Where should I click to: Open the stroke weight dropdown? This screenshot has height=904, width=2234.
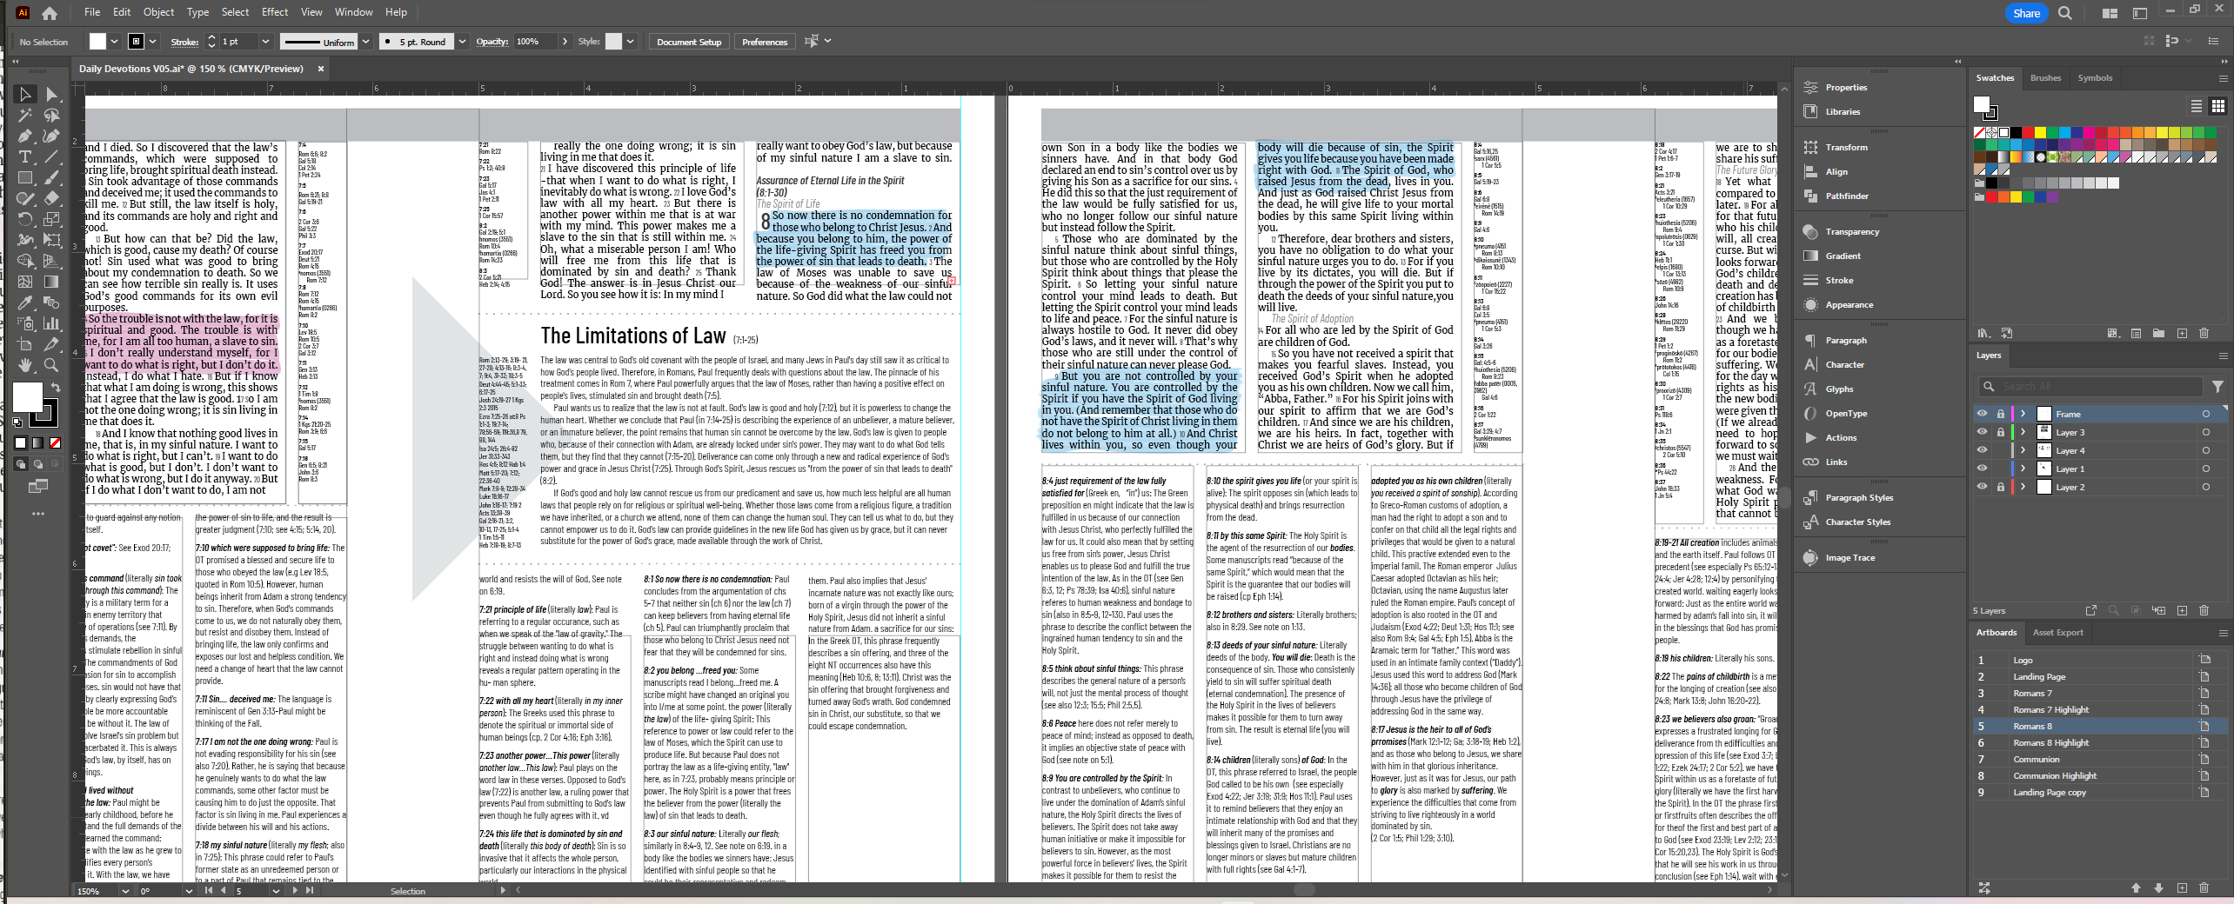(265, 42)
